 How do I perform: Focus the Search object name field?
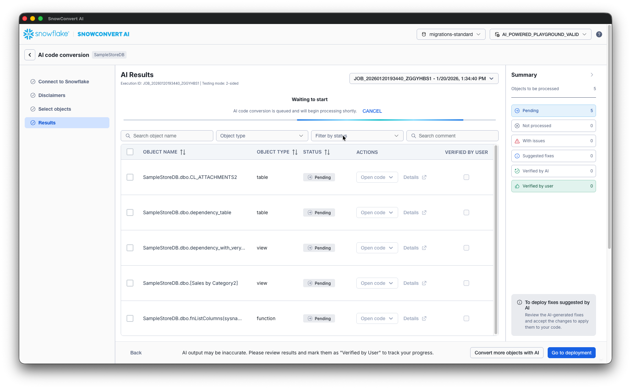point(167,136)
